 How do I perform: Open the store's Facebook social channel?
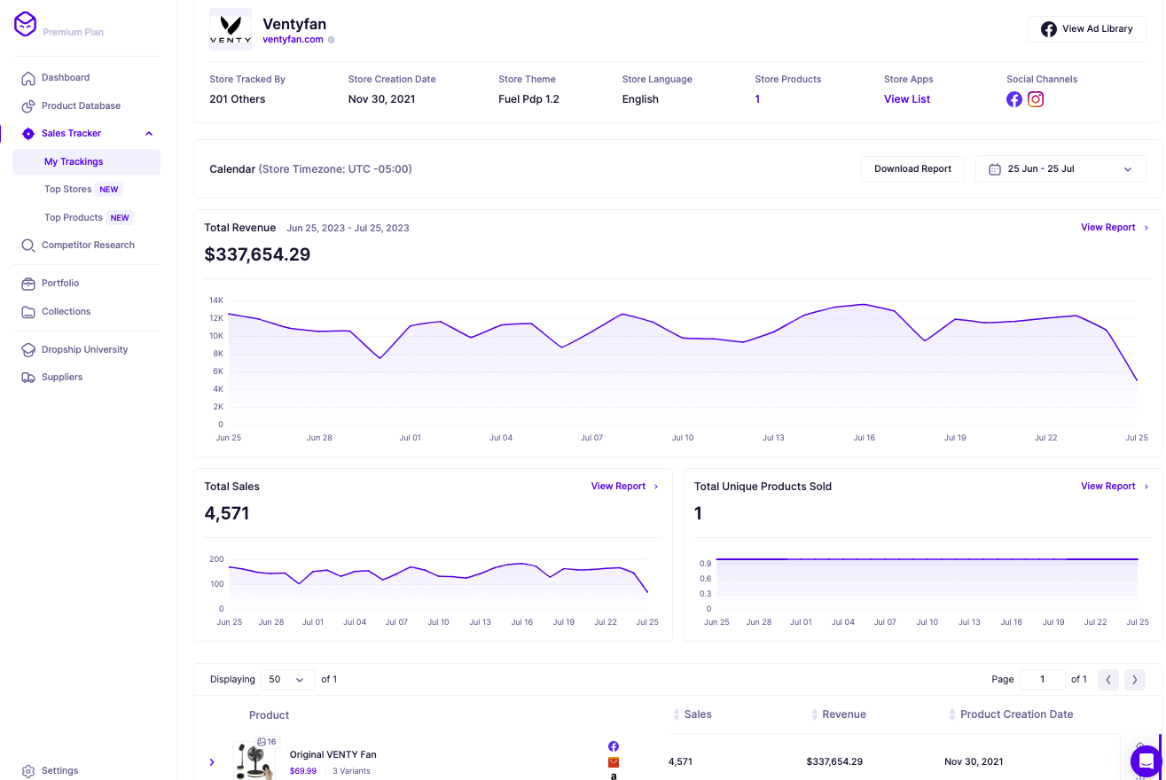pos(1013,99)
